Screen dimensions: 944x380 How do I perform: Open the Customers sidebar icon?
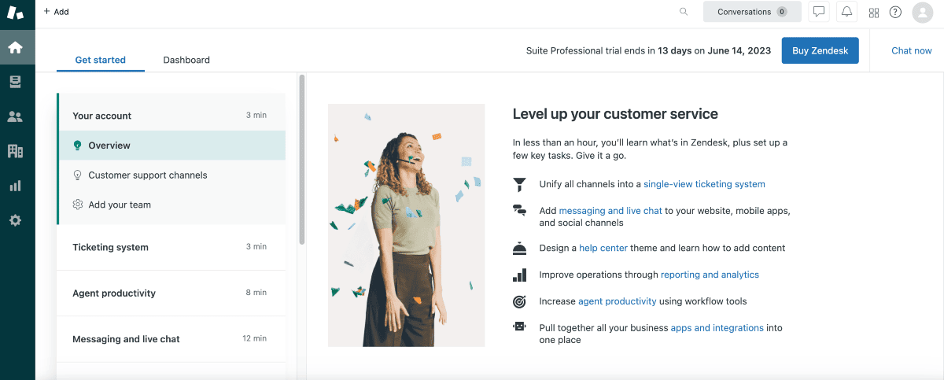15,116
